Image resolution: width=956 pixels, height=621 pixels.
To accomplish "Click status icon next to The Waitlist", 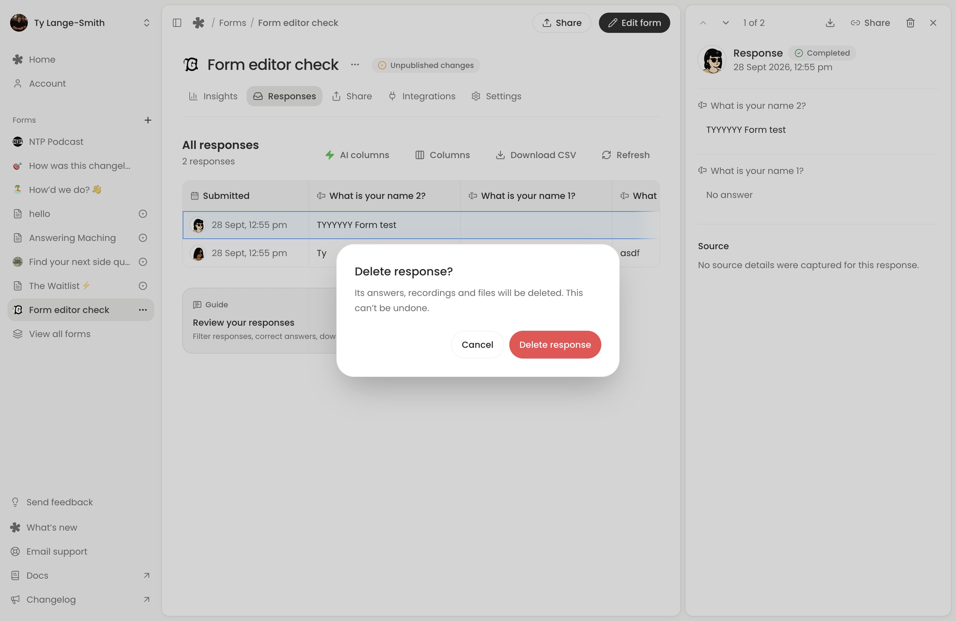I will (143, 286).
